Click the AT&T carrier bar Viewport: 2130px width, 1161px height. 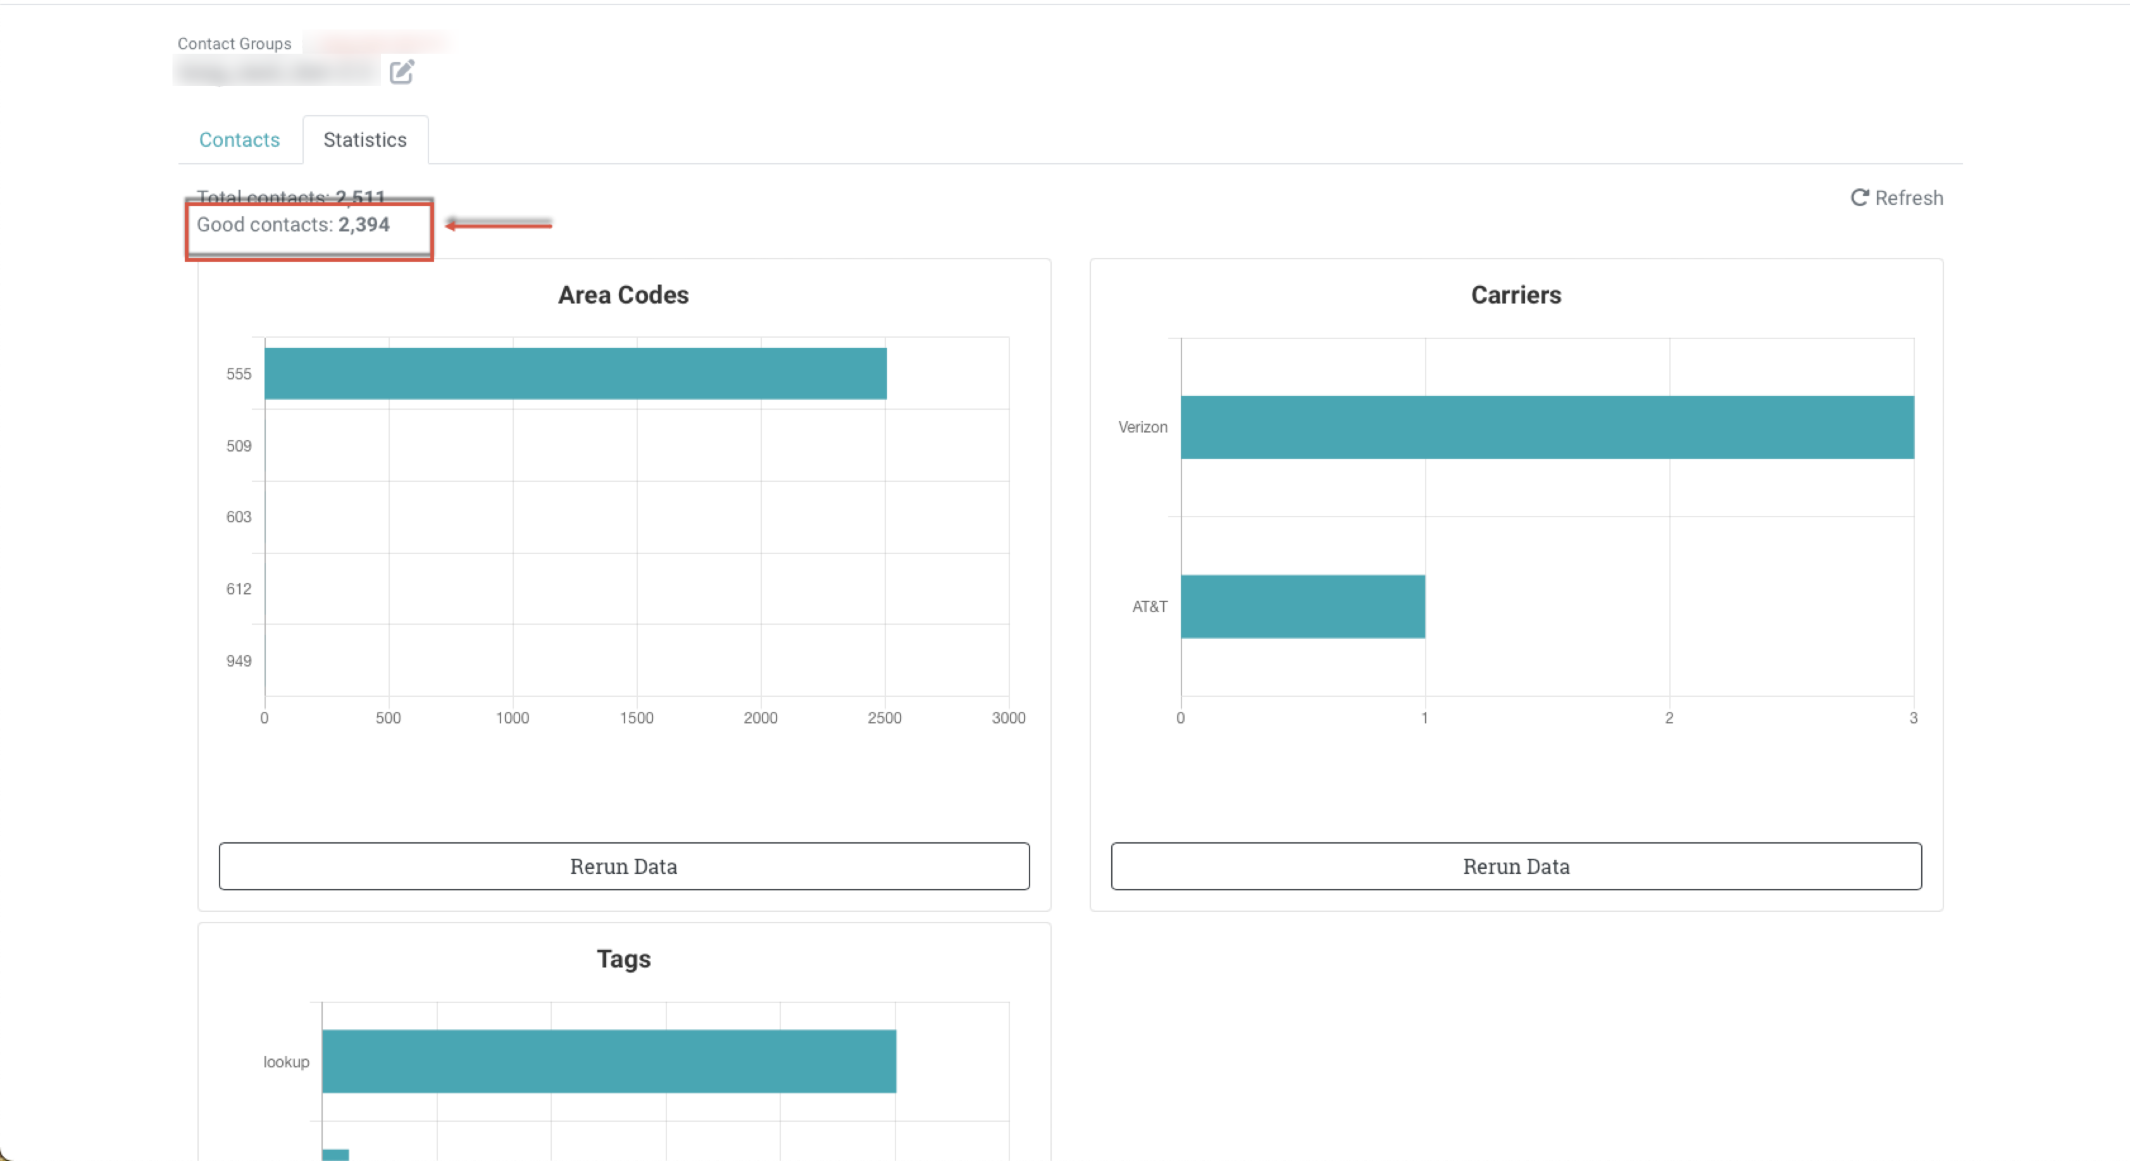pyautogui.click(x=1302, y=606)
